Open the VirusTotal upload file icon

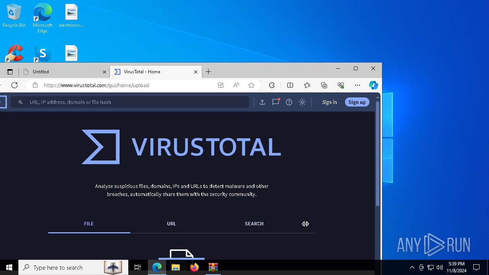[262, 102]
